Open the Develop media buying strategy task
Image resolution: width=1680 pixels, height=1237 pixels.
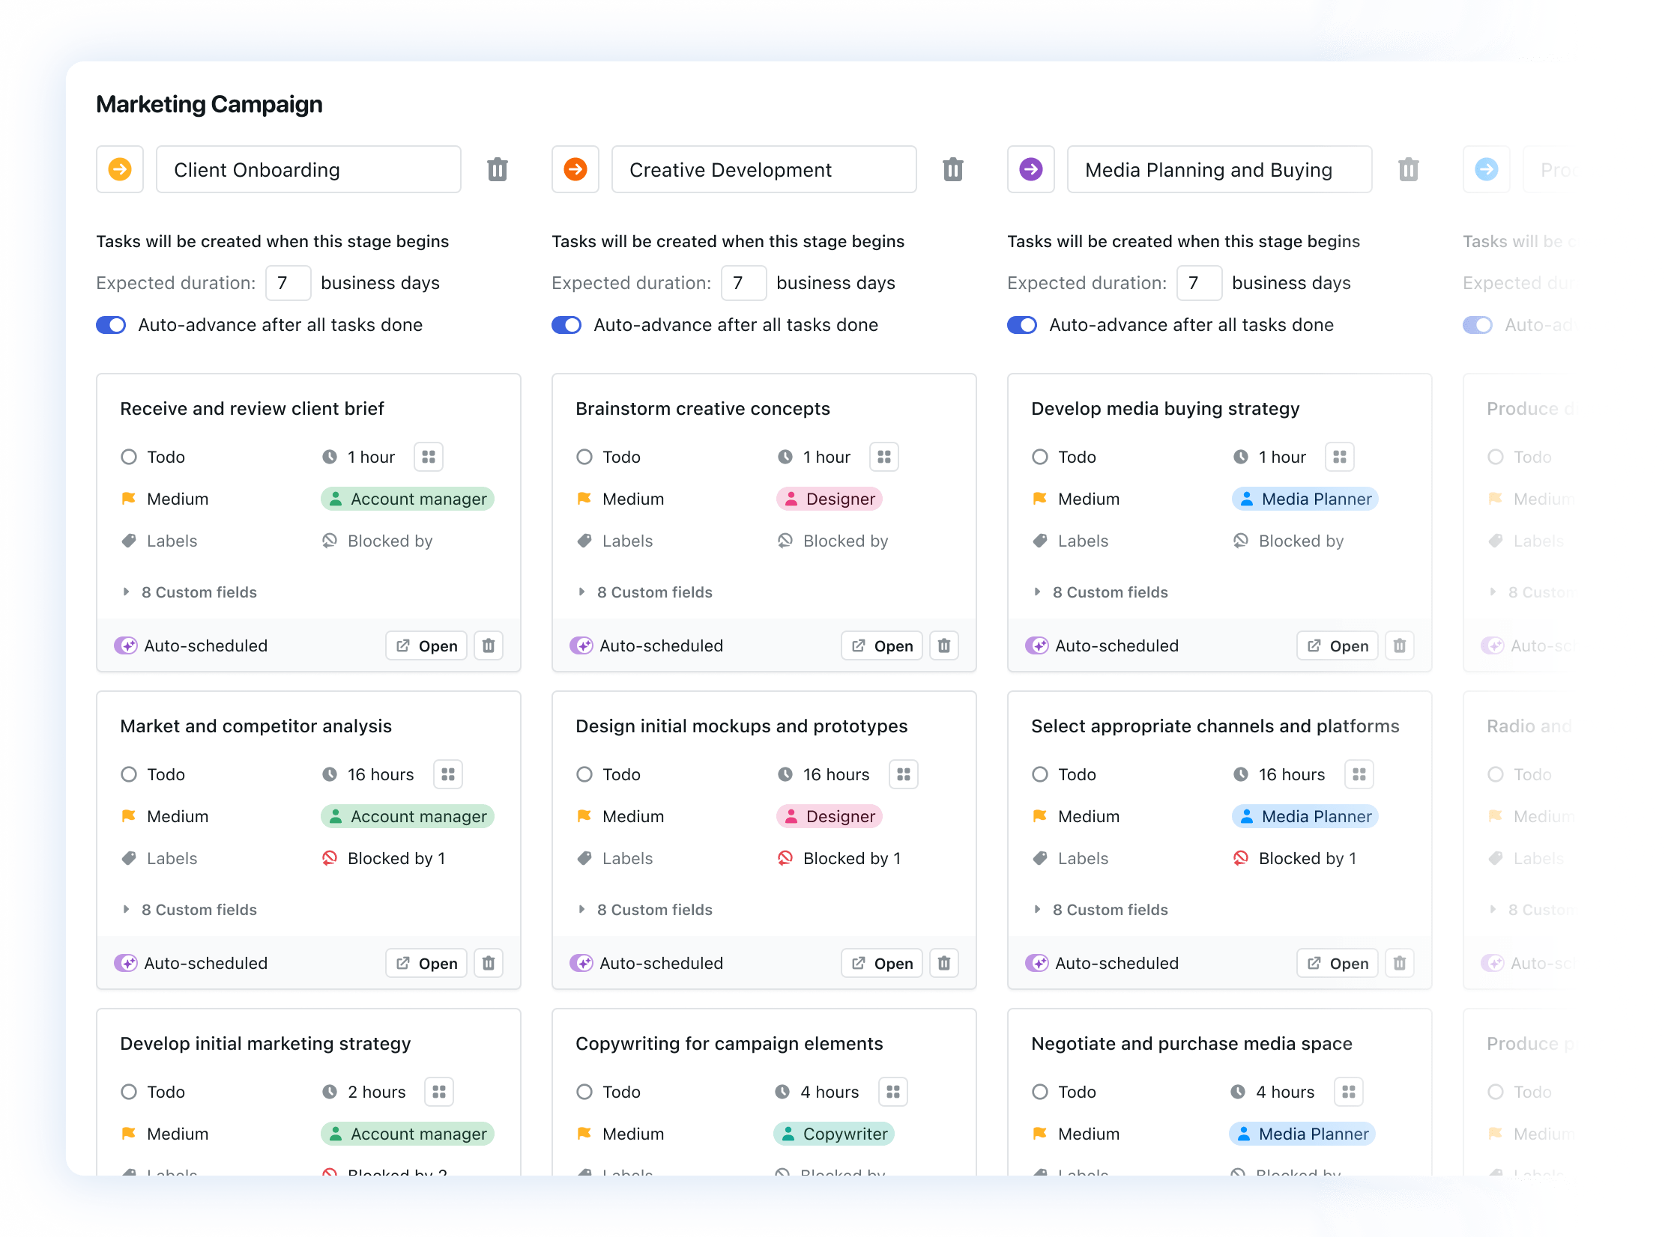(1338, 645)
